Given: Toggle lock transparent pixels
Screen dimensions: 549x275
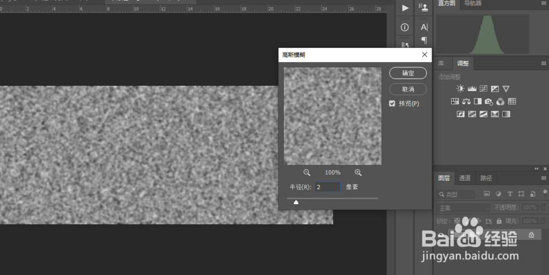Looking at the screenshot, I should pos(457,221).
